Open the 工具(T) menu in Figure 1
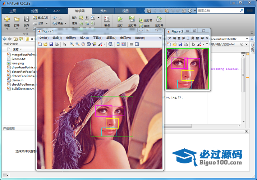257x180 pixels. point(98,38)
